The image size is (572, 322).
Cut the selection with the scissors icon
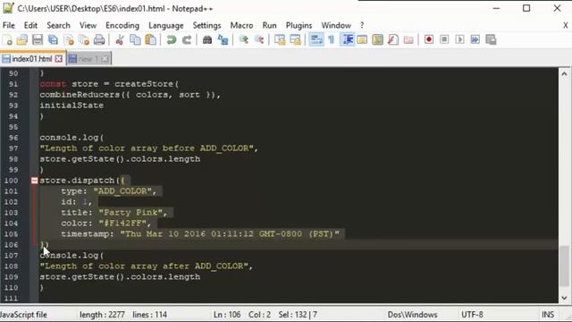[119, 39]
